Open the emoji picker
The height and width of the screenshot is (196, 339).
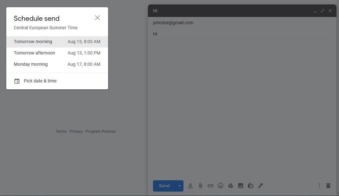point(221,186)
